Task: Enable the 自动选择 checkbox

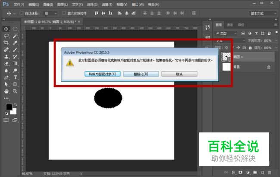Action: (21, 13)
